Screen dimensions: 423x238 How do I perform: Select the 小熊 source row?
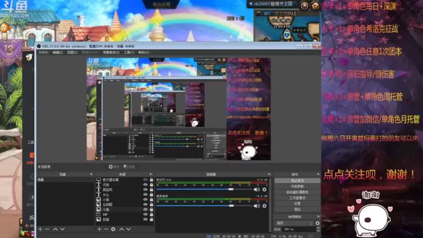point(125,200)
